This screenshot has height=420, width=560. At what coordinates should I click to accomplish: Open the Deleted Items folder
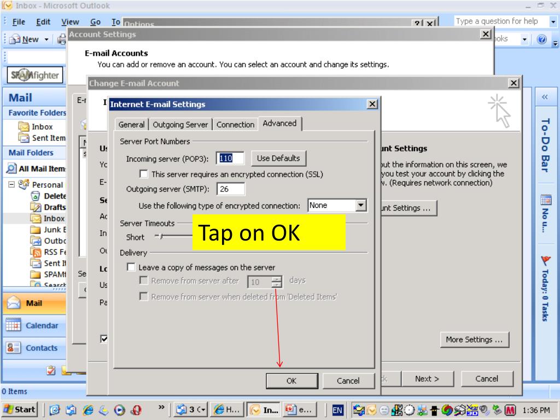(48, 196)
